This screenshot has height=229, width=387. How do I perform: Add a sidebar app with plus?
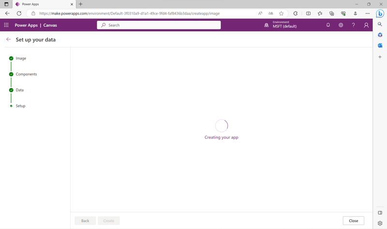tap(380, 57)
